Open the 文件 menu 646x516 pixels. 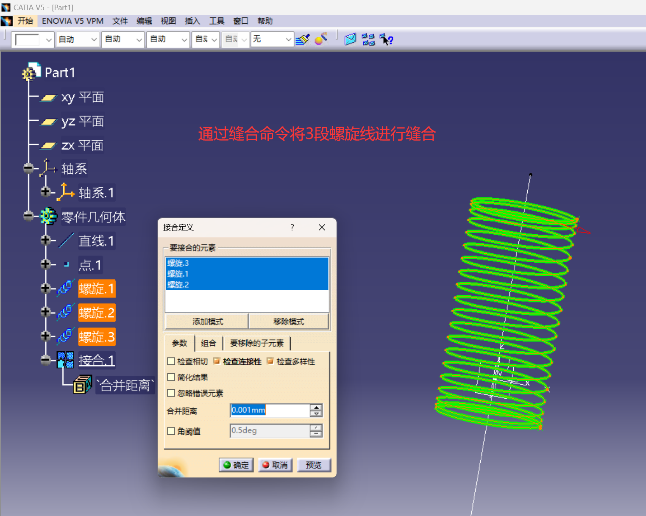pyautogui.click(x=120, y=21)
